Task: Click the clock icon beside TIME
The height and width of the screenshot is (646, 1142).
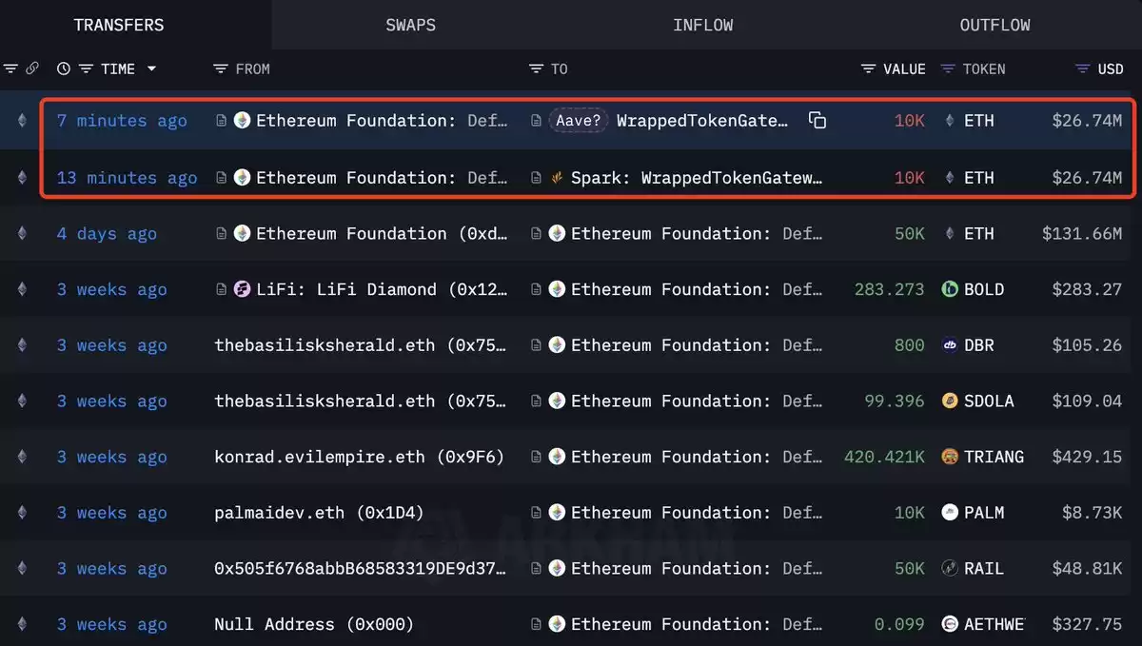Action: coord(64,69)
